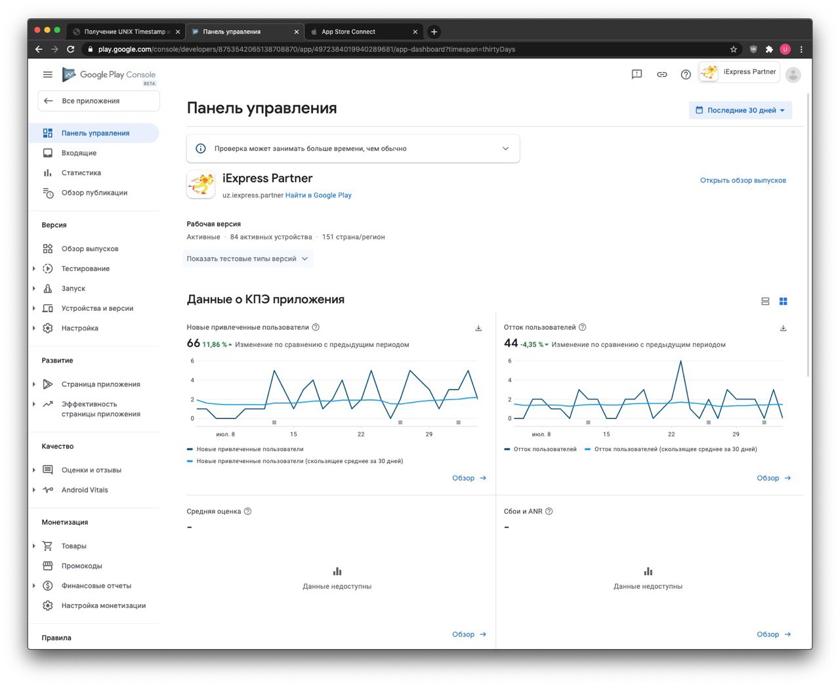
Task: Click the iExpress Partner app icon on dashboard
Action: point(201,184)
